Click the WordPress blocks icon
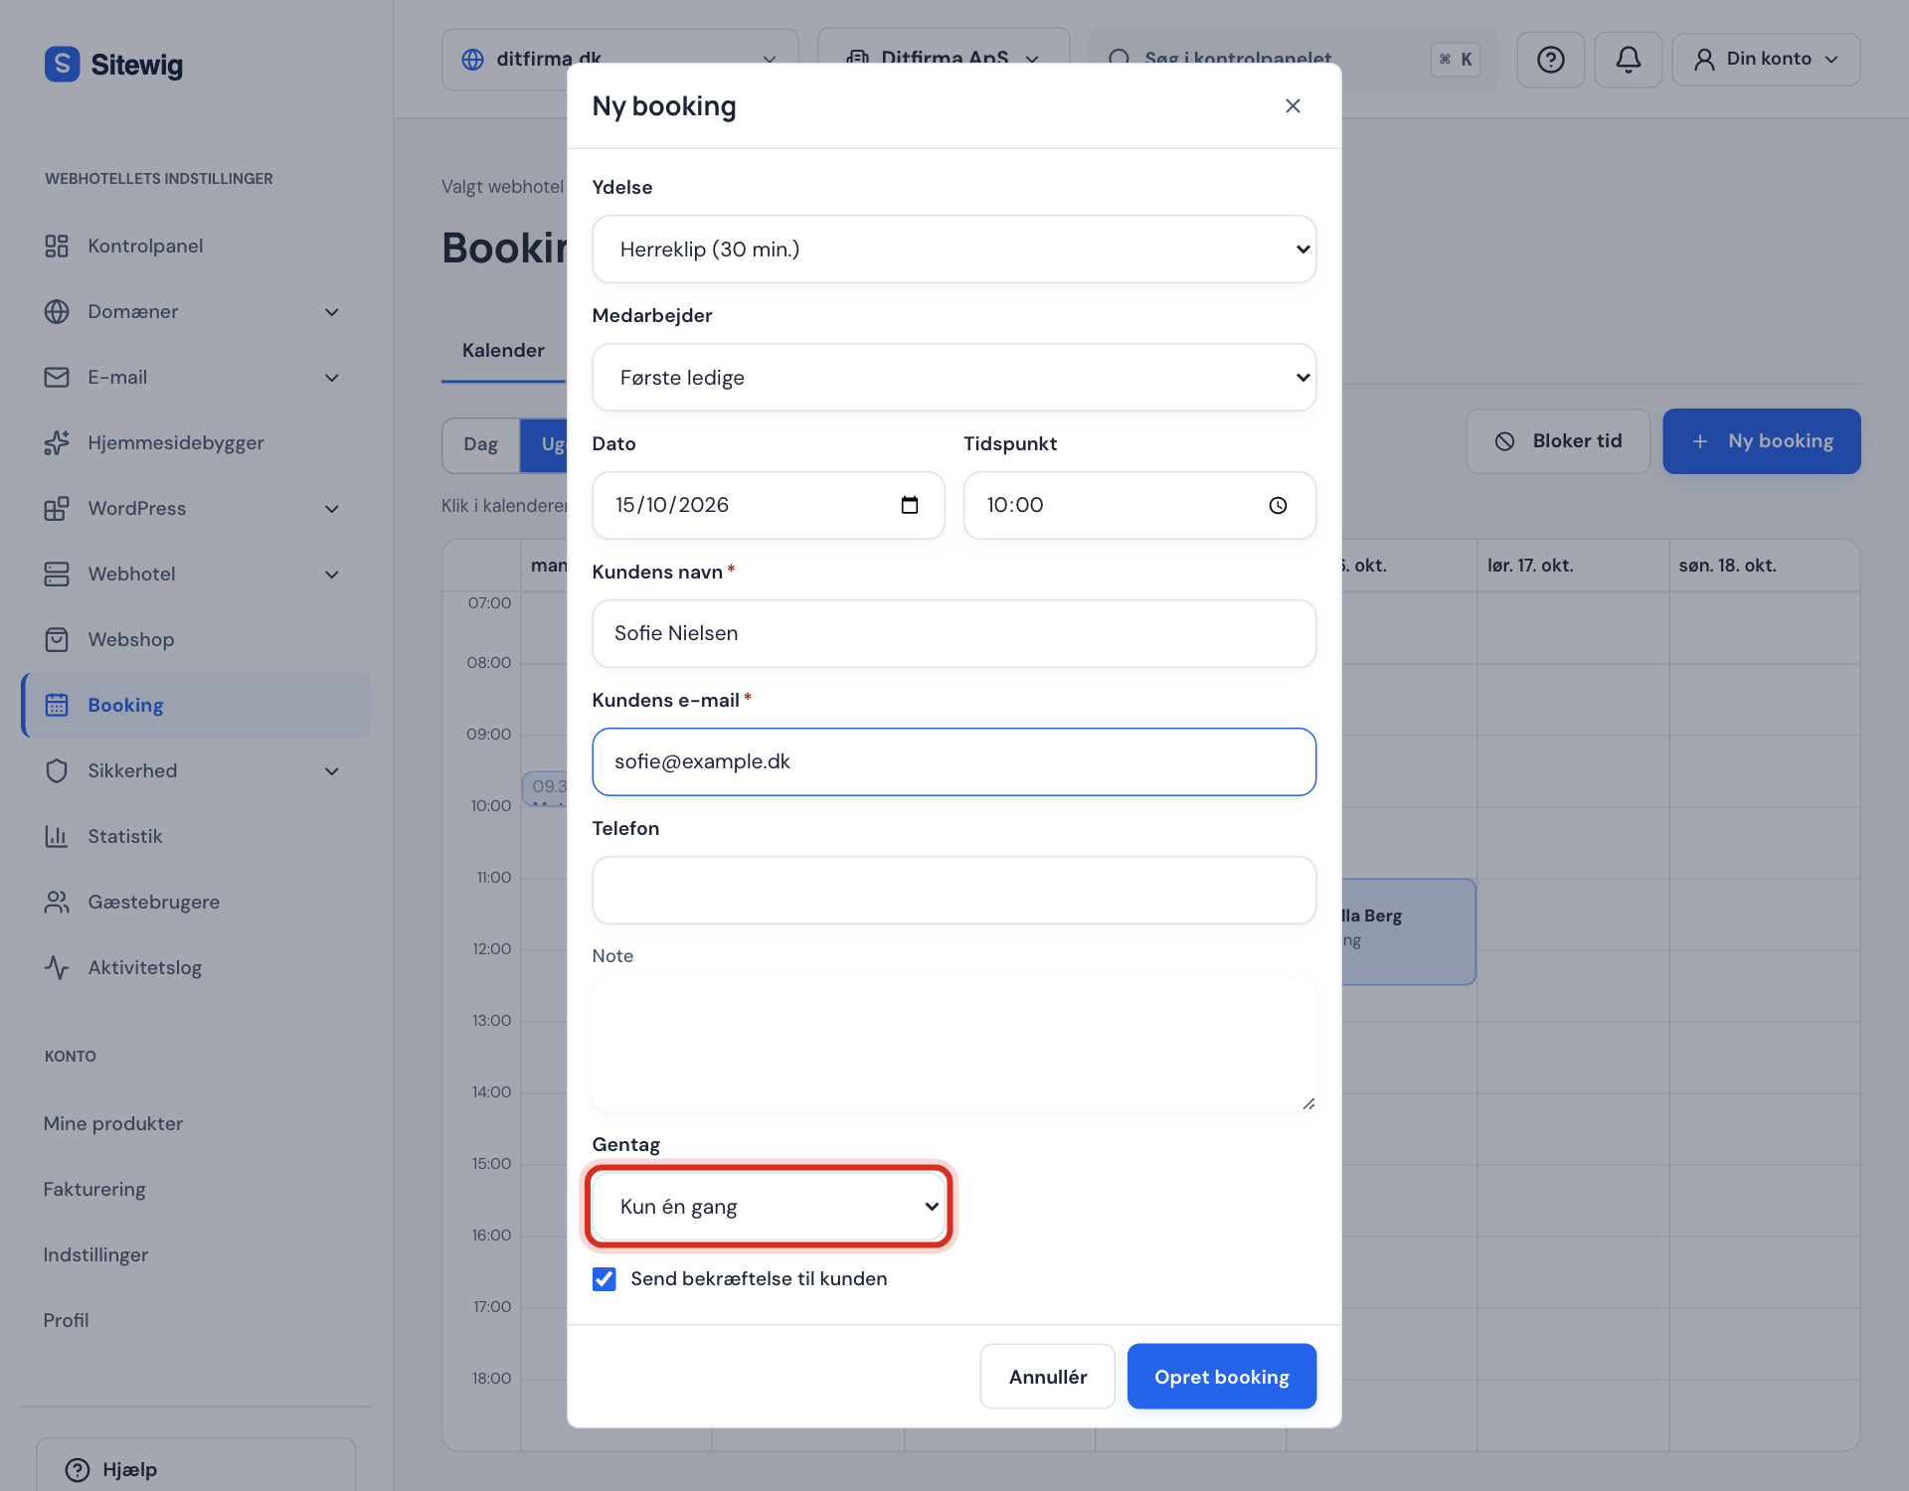 click(57, 508)
